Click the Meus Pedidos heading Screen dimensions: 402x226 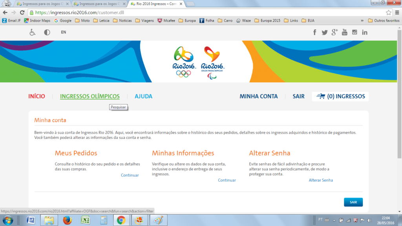(x=76, y=153)
